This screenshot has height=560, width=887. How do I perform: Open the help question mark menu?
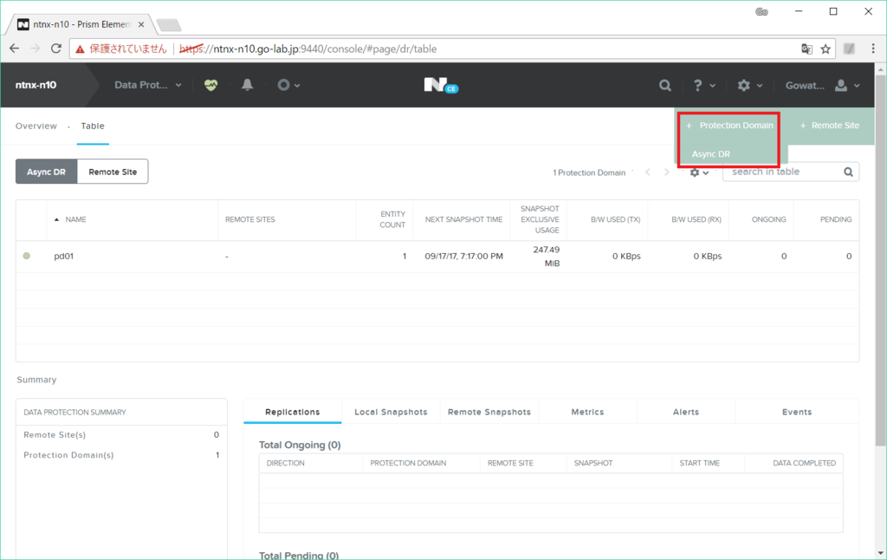pyautogui.click(x=703, y=86)
